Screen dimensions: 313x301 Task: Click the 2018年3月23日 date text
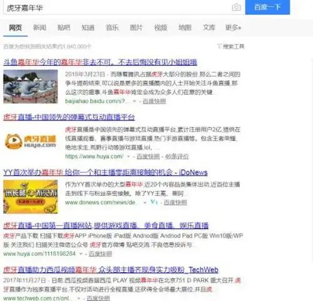coord(85,74)
